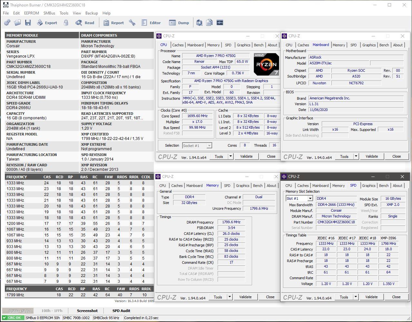412x322 pixels.
Task: Click the Read SPD toolbar button
Action: click(x=85, y=23)
